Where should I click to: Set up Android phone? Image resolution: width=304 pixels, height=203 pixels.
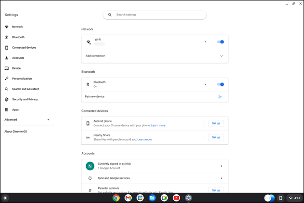point(216,123)
